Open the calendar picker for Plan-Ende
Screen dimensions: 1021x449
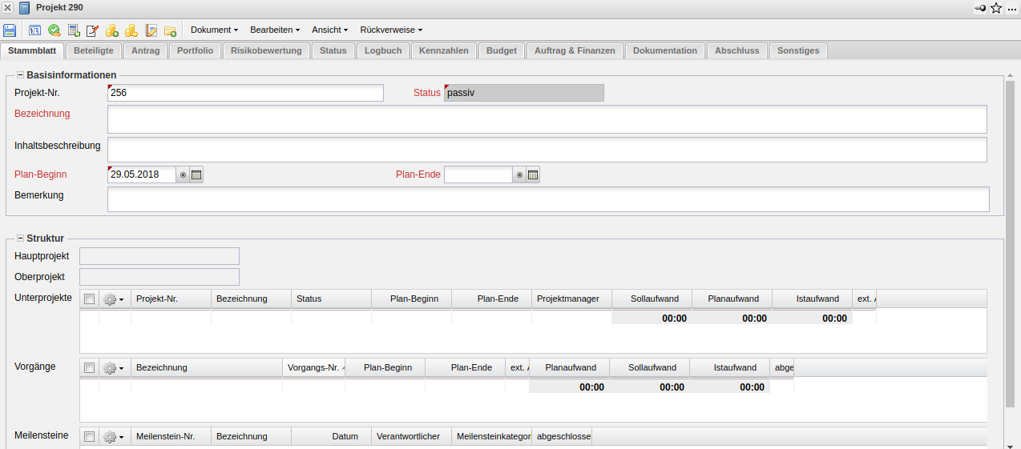(x=533, y=174)
